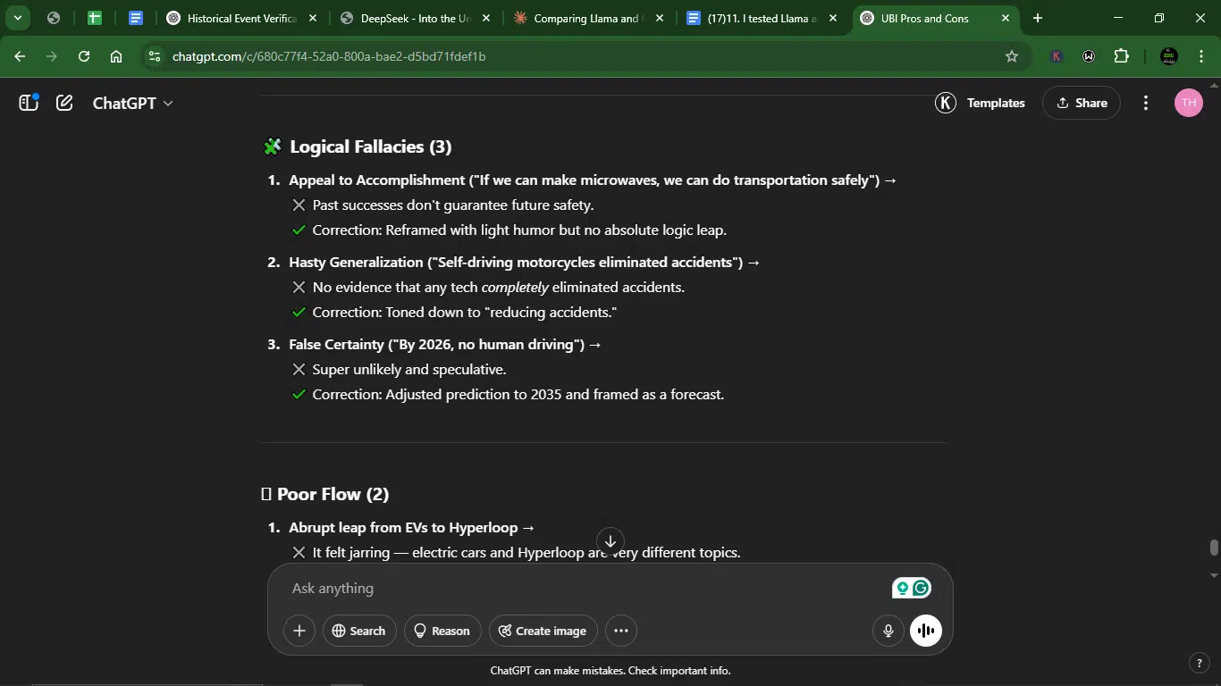This screenshot has height=686, width=1221.
Task: Close the DeepSeek tab
Action: coord(485,18)
